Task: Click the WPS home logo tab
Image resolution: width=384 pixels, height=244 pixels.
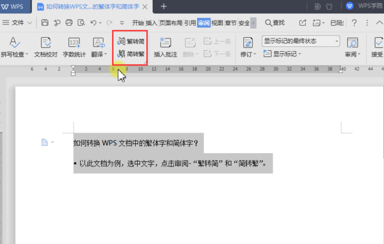Action: click(x=12, y=6)
